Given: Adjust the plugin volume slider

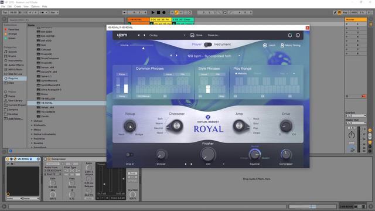Looking at the screenshot, I should [x=142, y=45].
